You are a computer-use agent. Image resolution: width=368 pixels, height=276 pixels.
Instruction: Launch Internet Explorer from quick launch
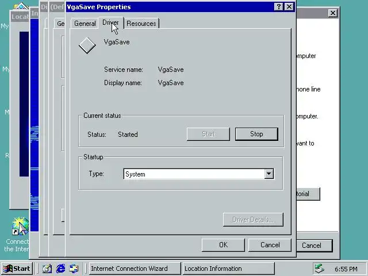pyautogui.click(x=60, y=269)
